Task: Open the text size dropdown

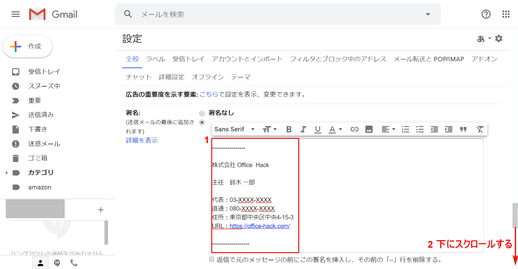Action: click(270, 129)
